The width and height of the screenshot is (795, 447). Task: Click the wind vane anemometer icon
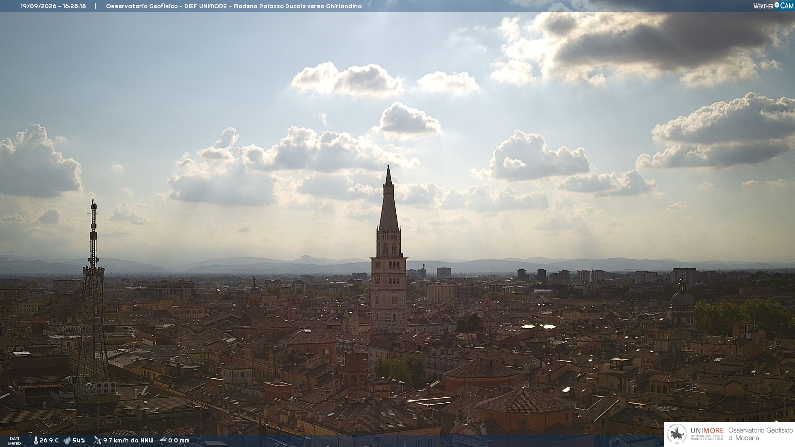tap(97, 440)
